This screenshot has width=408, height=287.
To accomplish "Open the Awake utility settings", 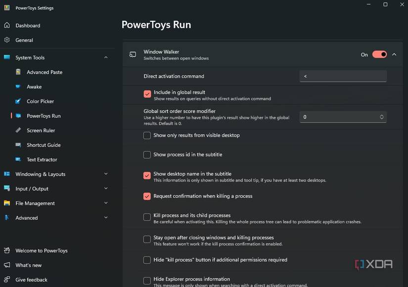I will pos(34,87).
